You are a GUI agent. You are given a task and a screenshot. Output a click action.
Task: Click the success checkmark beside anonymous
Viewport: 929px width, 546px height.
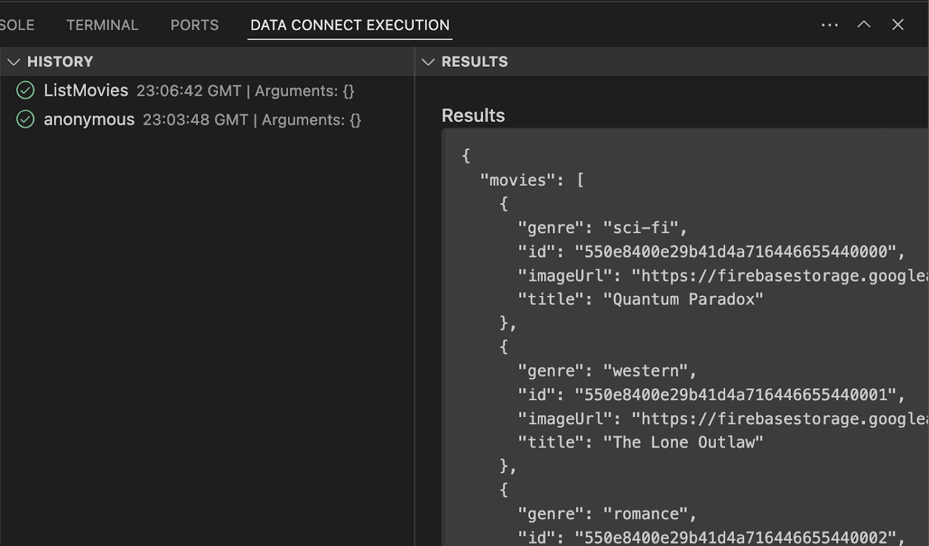[x=25, y=120]
